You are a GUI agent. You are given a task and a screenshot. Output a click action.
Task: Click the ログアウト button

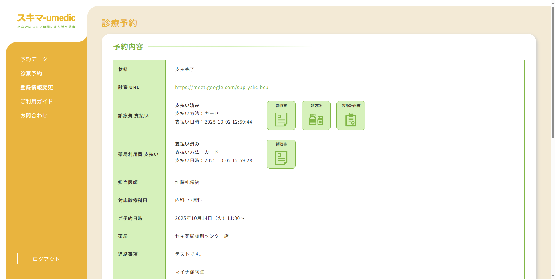46,258
